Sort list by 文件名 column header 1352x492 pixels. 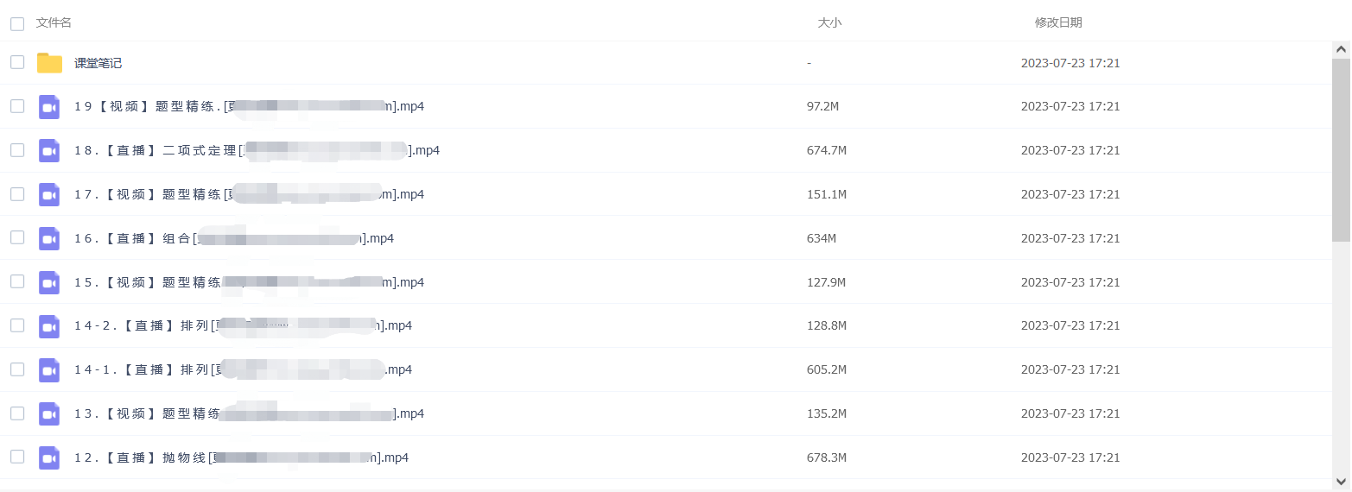tap(54, 22)
